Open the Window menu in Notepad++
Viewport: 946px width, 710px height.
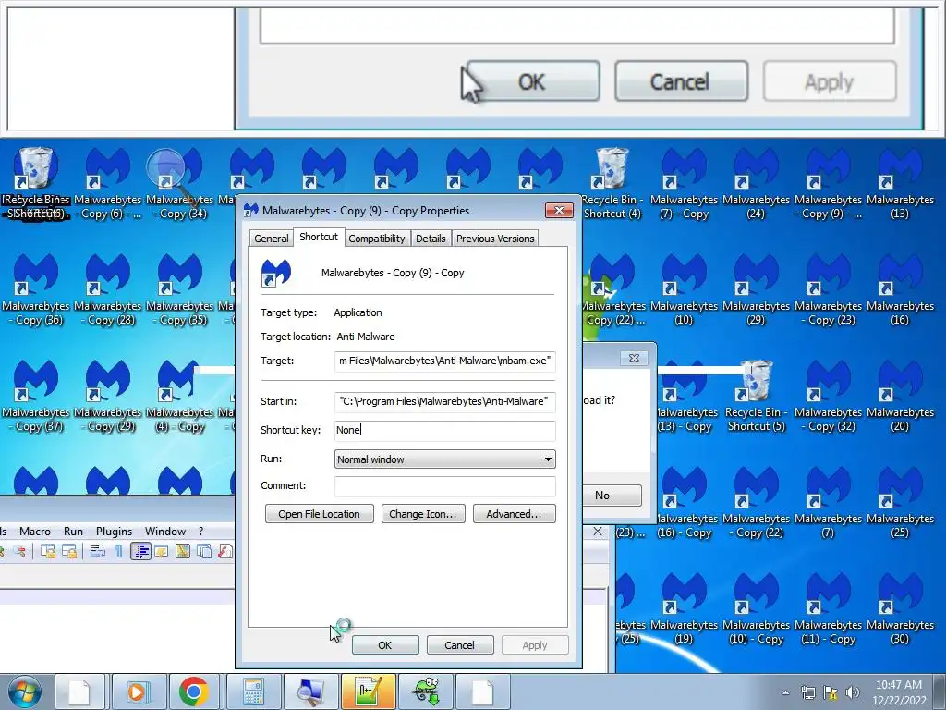(x=165, y=532)
